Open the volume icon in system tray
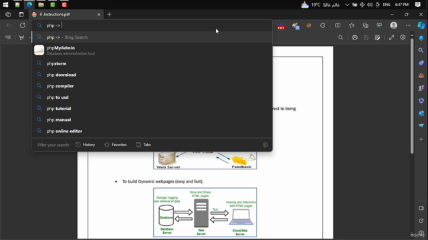 370,5
